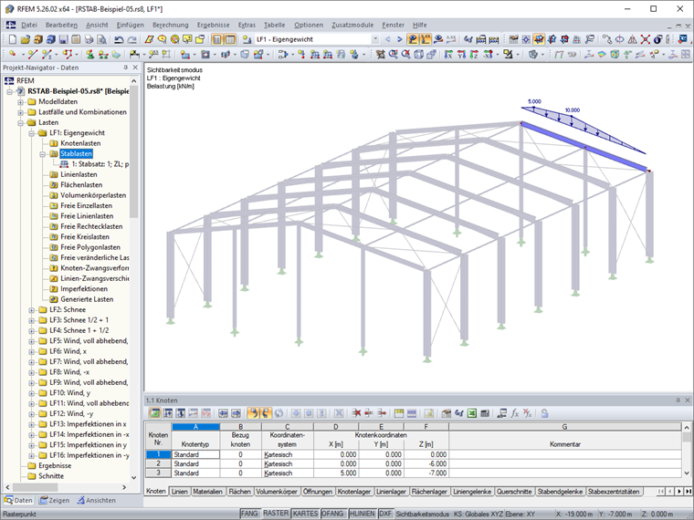694x520 pixels.
Task: Go to the next load case arrow
Action: tap(400, 39)
